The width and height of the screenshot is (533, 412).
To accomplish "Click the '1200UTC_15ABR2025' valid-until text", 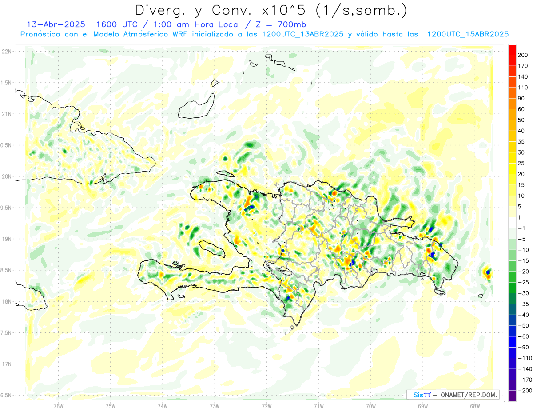I will click(468, 34).
